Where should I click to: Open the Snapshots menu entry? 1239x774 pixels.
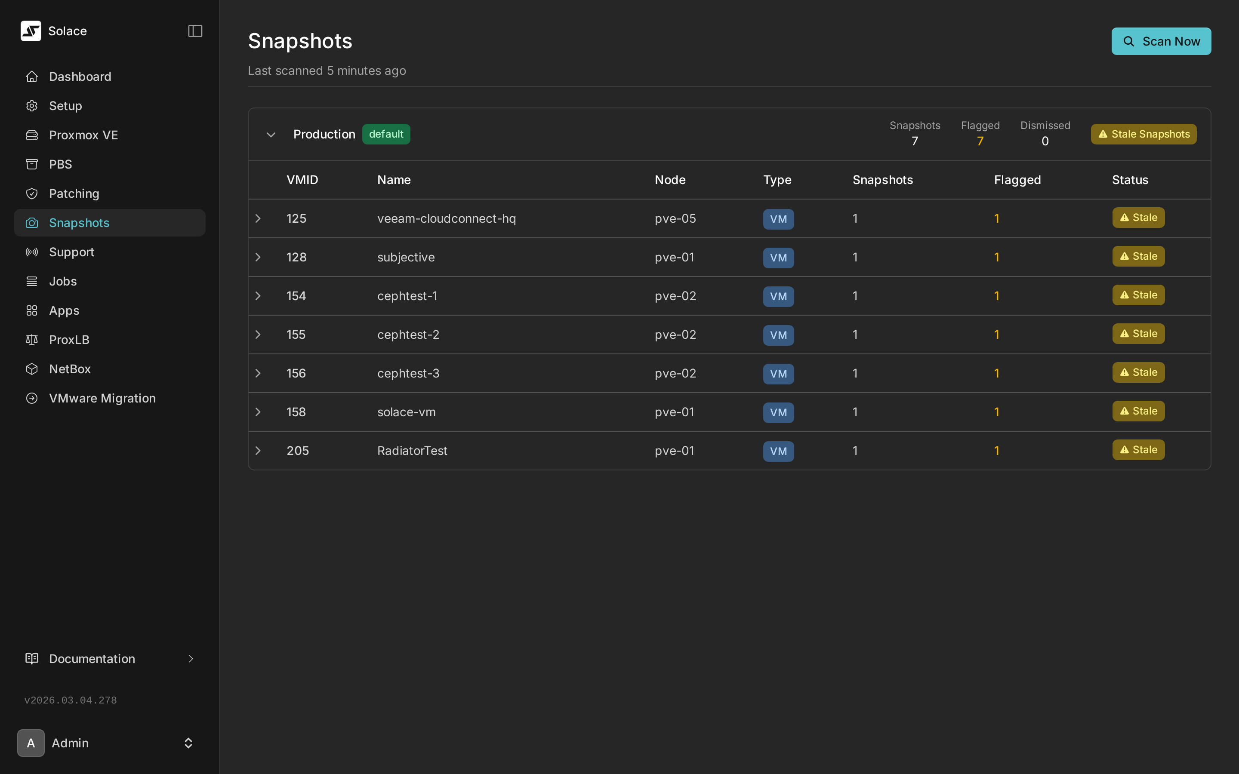click(79, 223)
